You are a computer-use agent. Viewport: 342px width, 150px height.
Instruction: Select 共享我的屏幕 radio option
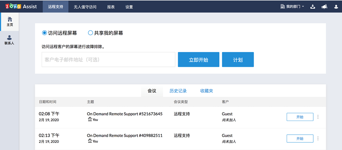point(90,33)
